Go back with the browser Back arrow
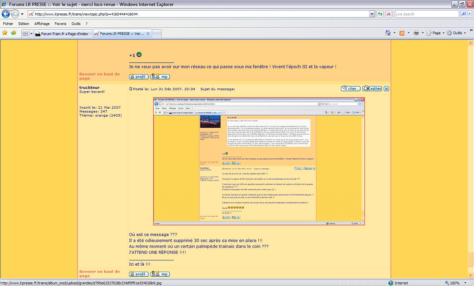The height and width of the screenshot is (286, 474). point(6,14)
